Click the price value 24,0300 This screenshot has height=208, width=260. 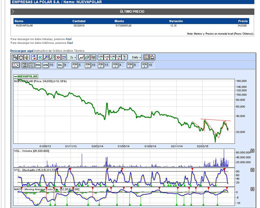point(242,26)
